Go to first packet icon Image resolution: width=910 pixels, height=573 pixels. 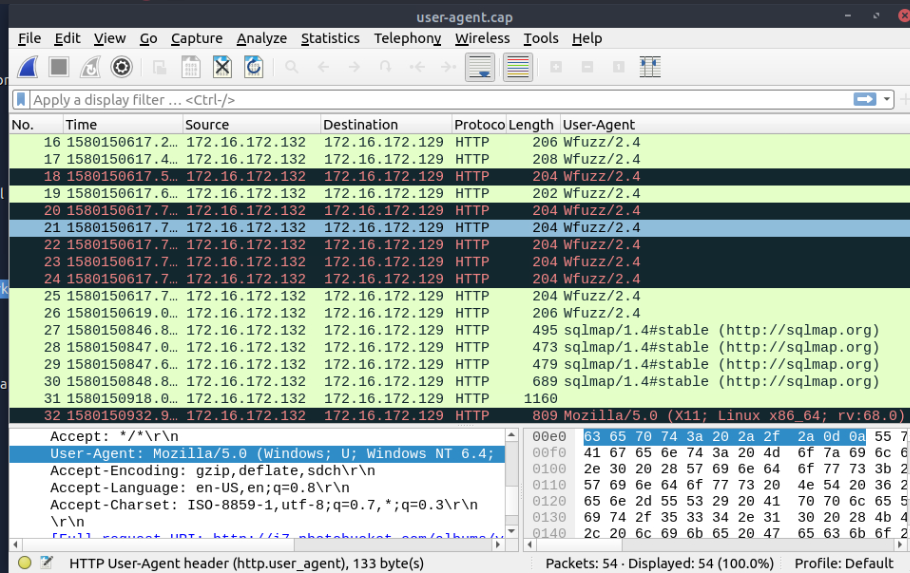point(417,67)
